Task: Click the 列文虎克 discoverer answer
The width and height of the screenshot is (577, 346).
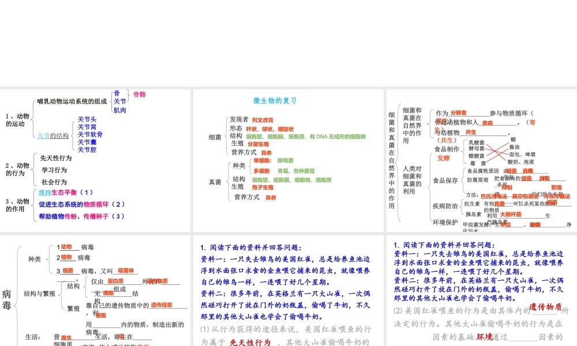Action: pyautogui.click(x=263, y=120)
